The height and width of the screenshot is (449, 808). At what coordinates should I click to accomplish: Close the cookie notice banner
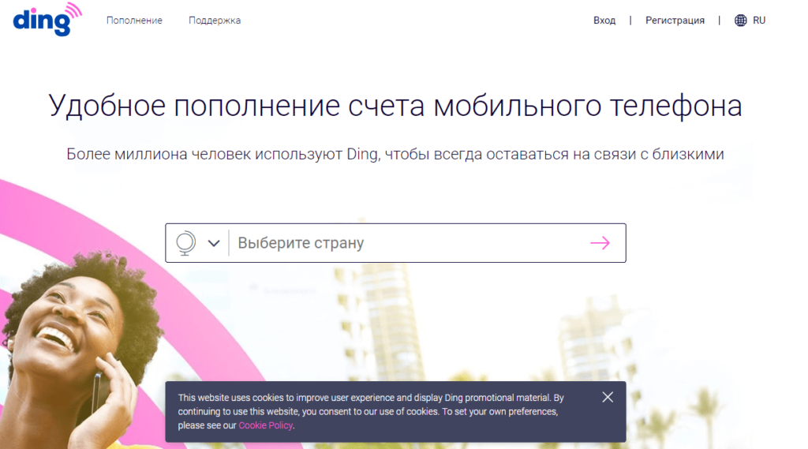click(x=608, y=397)
